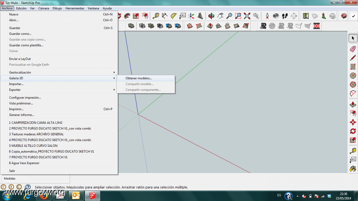Activate the Pan hand tool

(220, 16)
